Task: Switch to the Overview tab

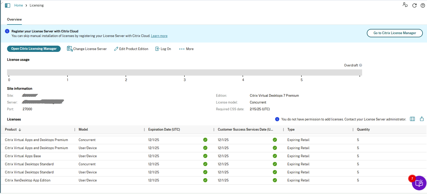Action: (x=14, y=20)
